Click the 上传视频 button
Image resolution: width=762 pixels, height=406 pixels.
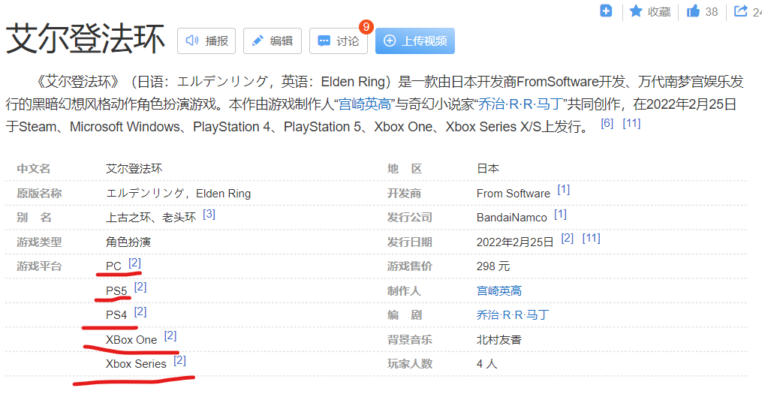click(415, 41)
